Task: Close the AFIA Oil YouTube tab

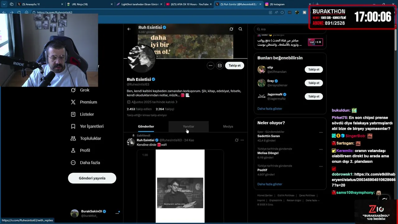Action: (x=211, y=4)
